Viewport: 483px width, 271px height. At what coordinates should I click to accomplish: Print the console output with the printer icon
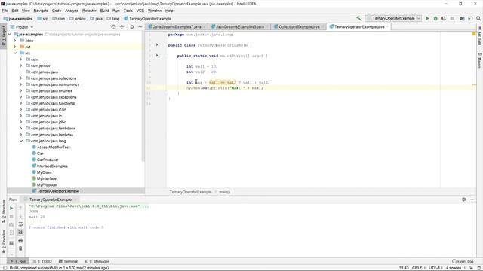[x=20, y=240]
